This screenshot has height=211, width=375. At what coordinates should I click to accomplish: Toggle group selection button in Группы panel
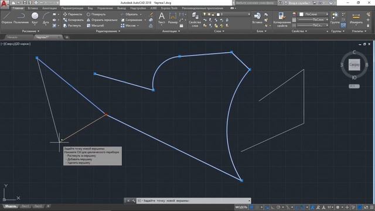click(x=343, y=25)
